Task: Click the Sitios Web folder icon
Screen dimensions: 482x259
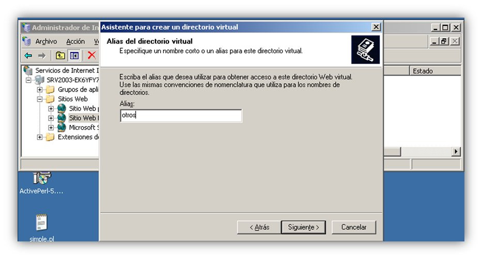Action: pyautogui.click(x=50, y=99)
